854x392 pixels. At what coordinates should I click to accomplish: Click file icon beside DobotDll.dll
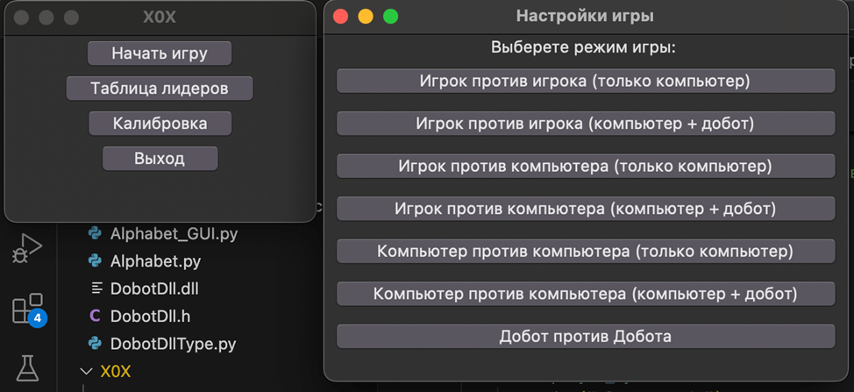96,288
